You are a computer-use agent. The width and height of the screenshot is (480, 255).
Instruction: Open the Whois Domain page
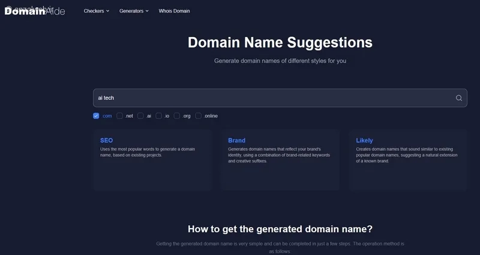coord(174,11)
